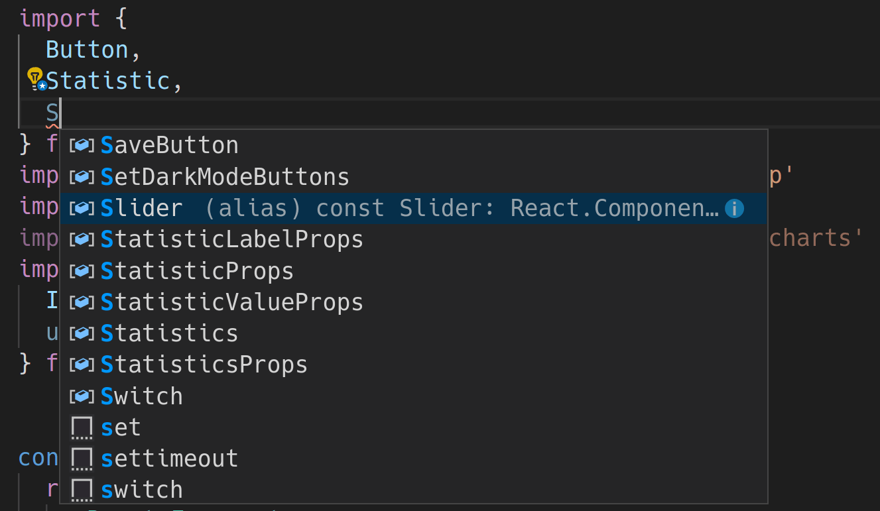The height and width of the screenshot is (511, 880).
Task: Choose the Statistics suggestion entry
Action: 169,333
